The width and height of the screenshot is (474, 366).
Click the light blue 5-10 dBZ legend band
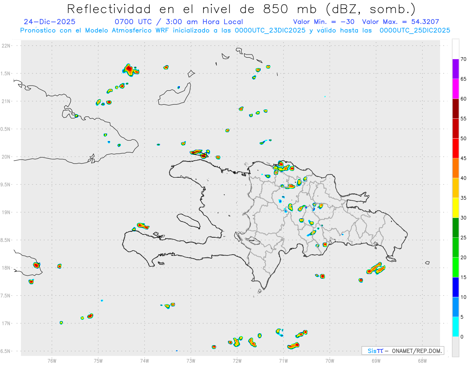tap(455, 307)
